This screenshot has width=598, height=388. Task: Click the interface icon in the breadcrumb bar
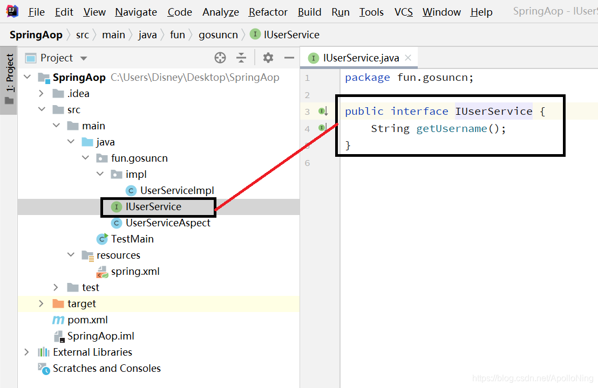coord(255,34)
